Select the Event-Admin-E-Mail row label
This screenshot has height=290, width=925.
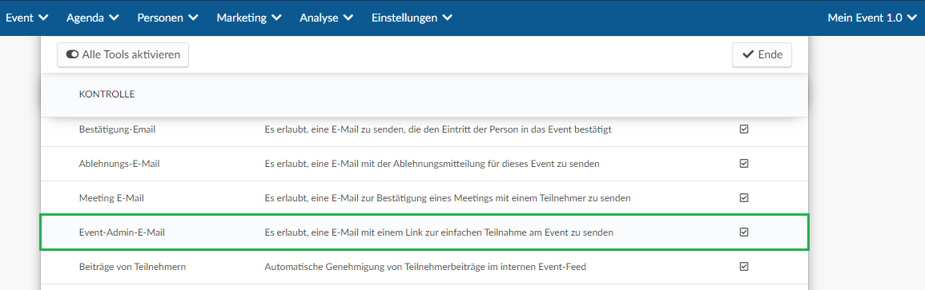pyautogui.click(x=122, y=232)
